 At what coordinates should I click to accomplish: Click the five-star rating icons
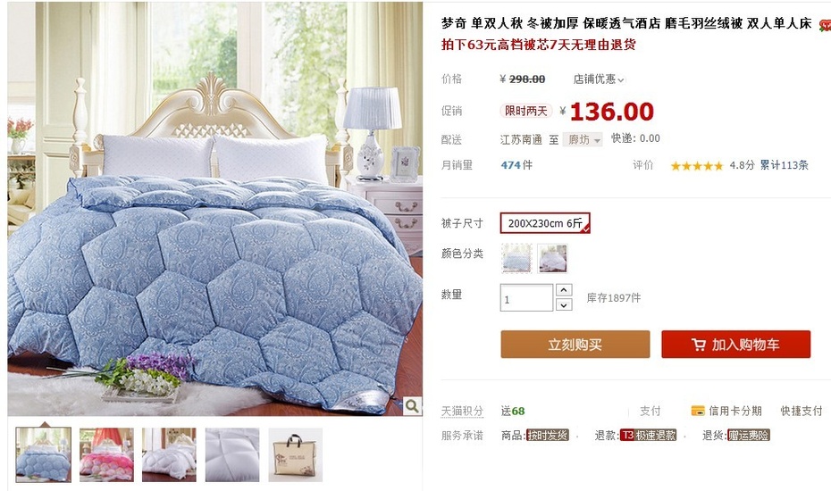696,166
